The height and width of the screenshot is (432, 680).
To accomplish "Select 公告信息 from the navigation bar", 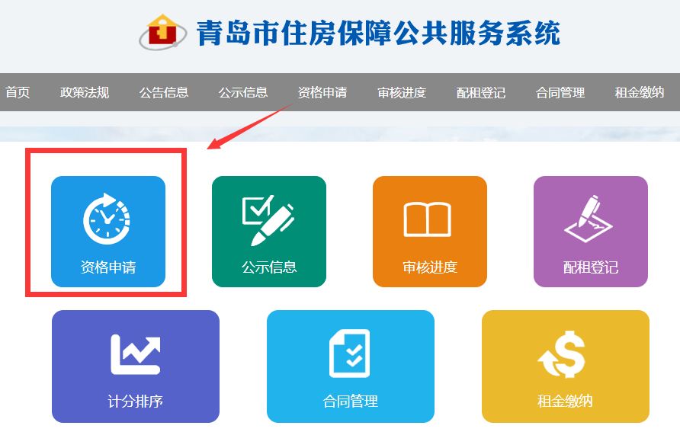I will tap(164, 92).
